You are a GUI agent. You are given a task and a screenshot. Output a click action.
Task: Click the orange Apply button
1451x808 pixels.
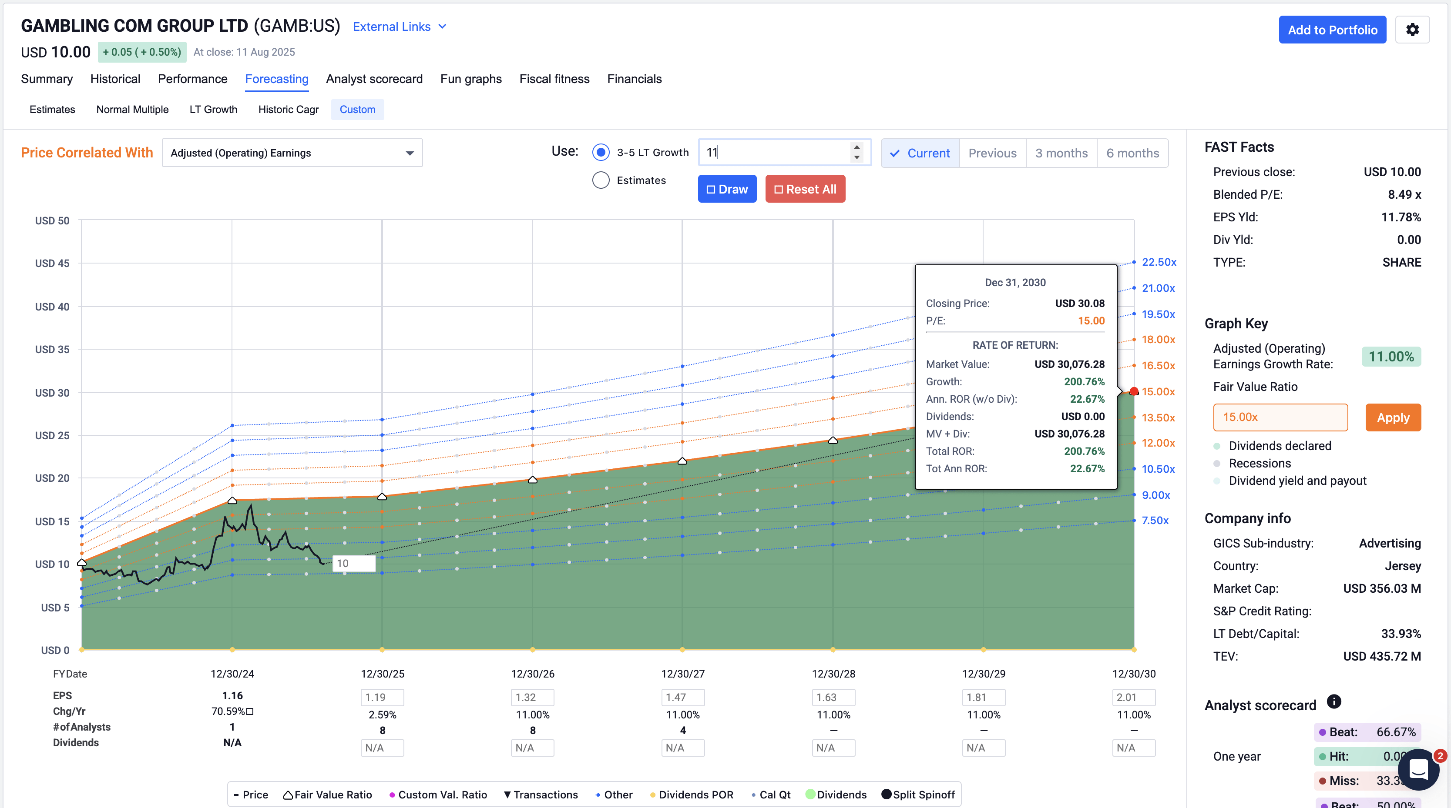point(1393,417)
